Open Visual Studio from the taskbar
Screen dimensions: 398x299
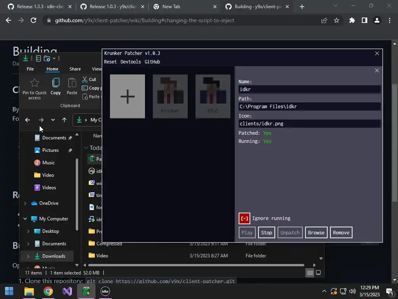click(67, 291)
